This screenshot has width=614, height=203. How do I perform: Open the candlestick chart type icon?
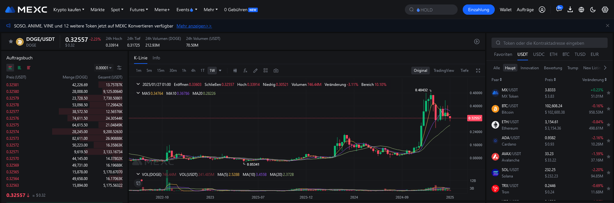tap(235, 71)
